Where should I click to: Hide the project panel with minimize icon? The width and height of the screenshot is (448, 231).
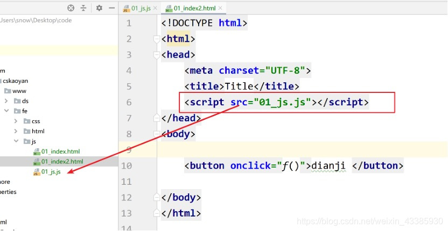click(x=111, y=8)
